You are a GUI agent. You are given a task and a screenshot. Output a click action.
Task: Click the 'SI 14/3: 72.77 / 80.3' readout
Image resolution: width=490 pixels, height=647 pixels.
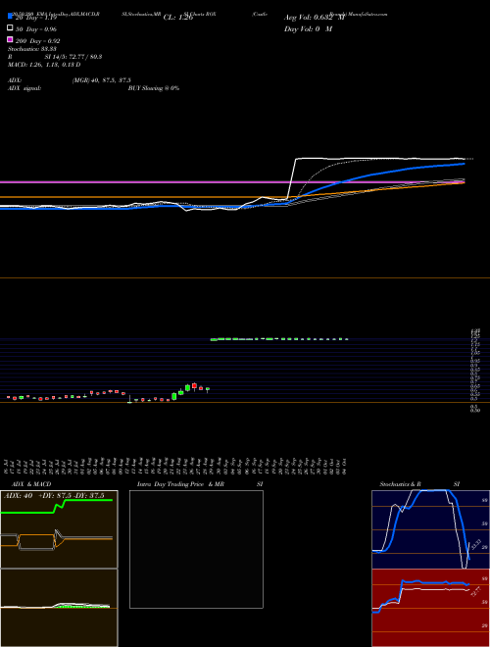[x=73, y=57]
